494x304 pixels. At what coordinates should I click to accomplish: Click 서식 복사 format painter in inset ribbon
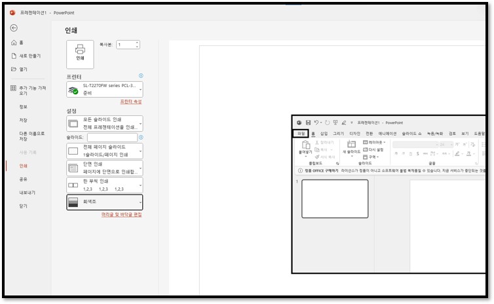tap(325, 157)
